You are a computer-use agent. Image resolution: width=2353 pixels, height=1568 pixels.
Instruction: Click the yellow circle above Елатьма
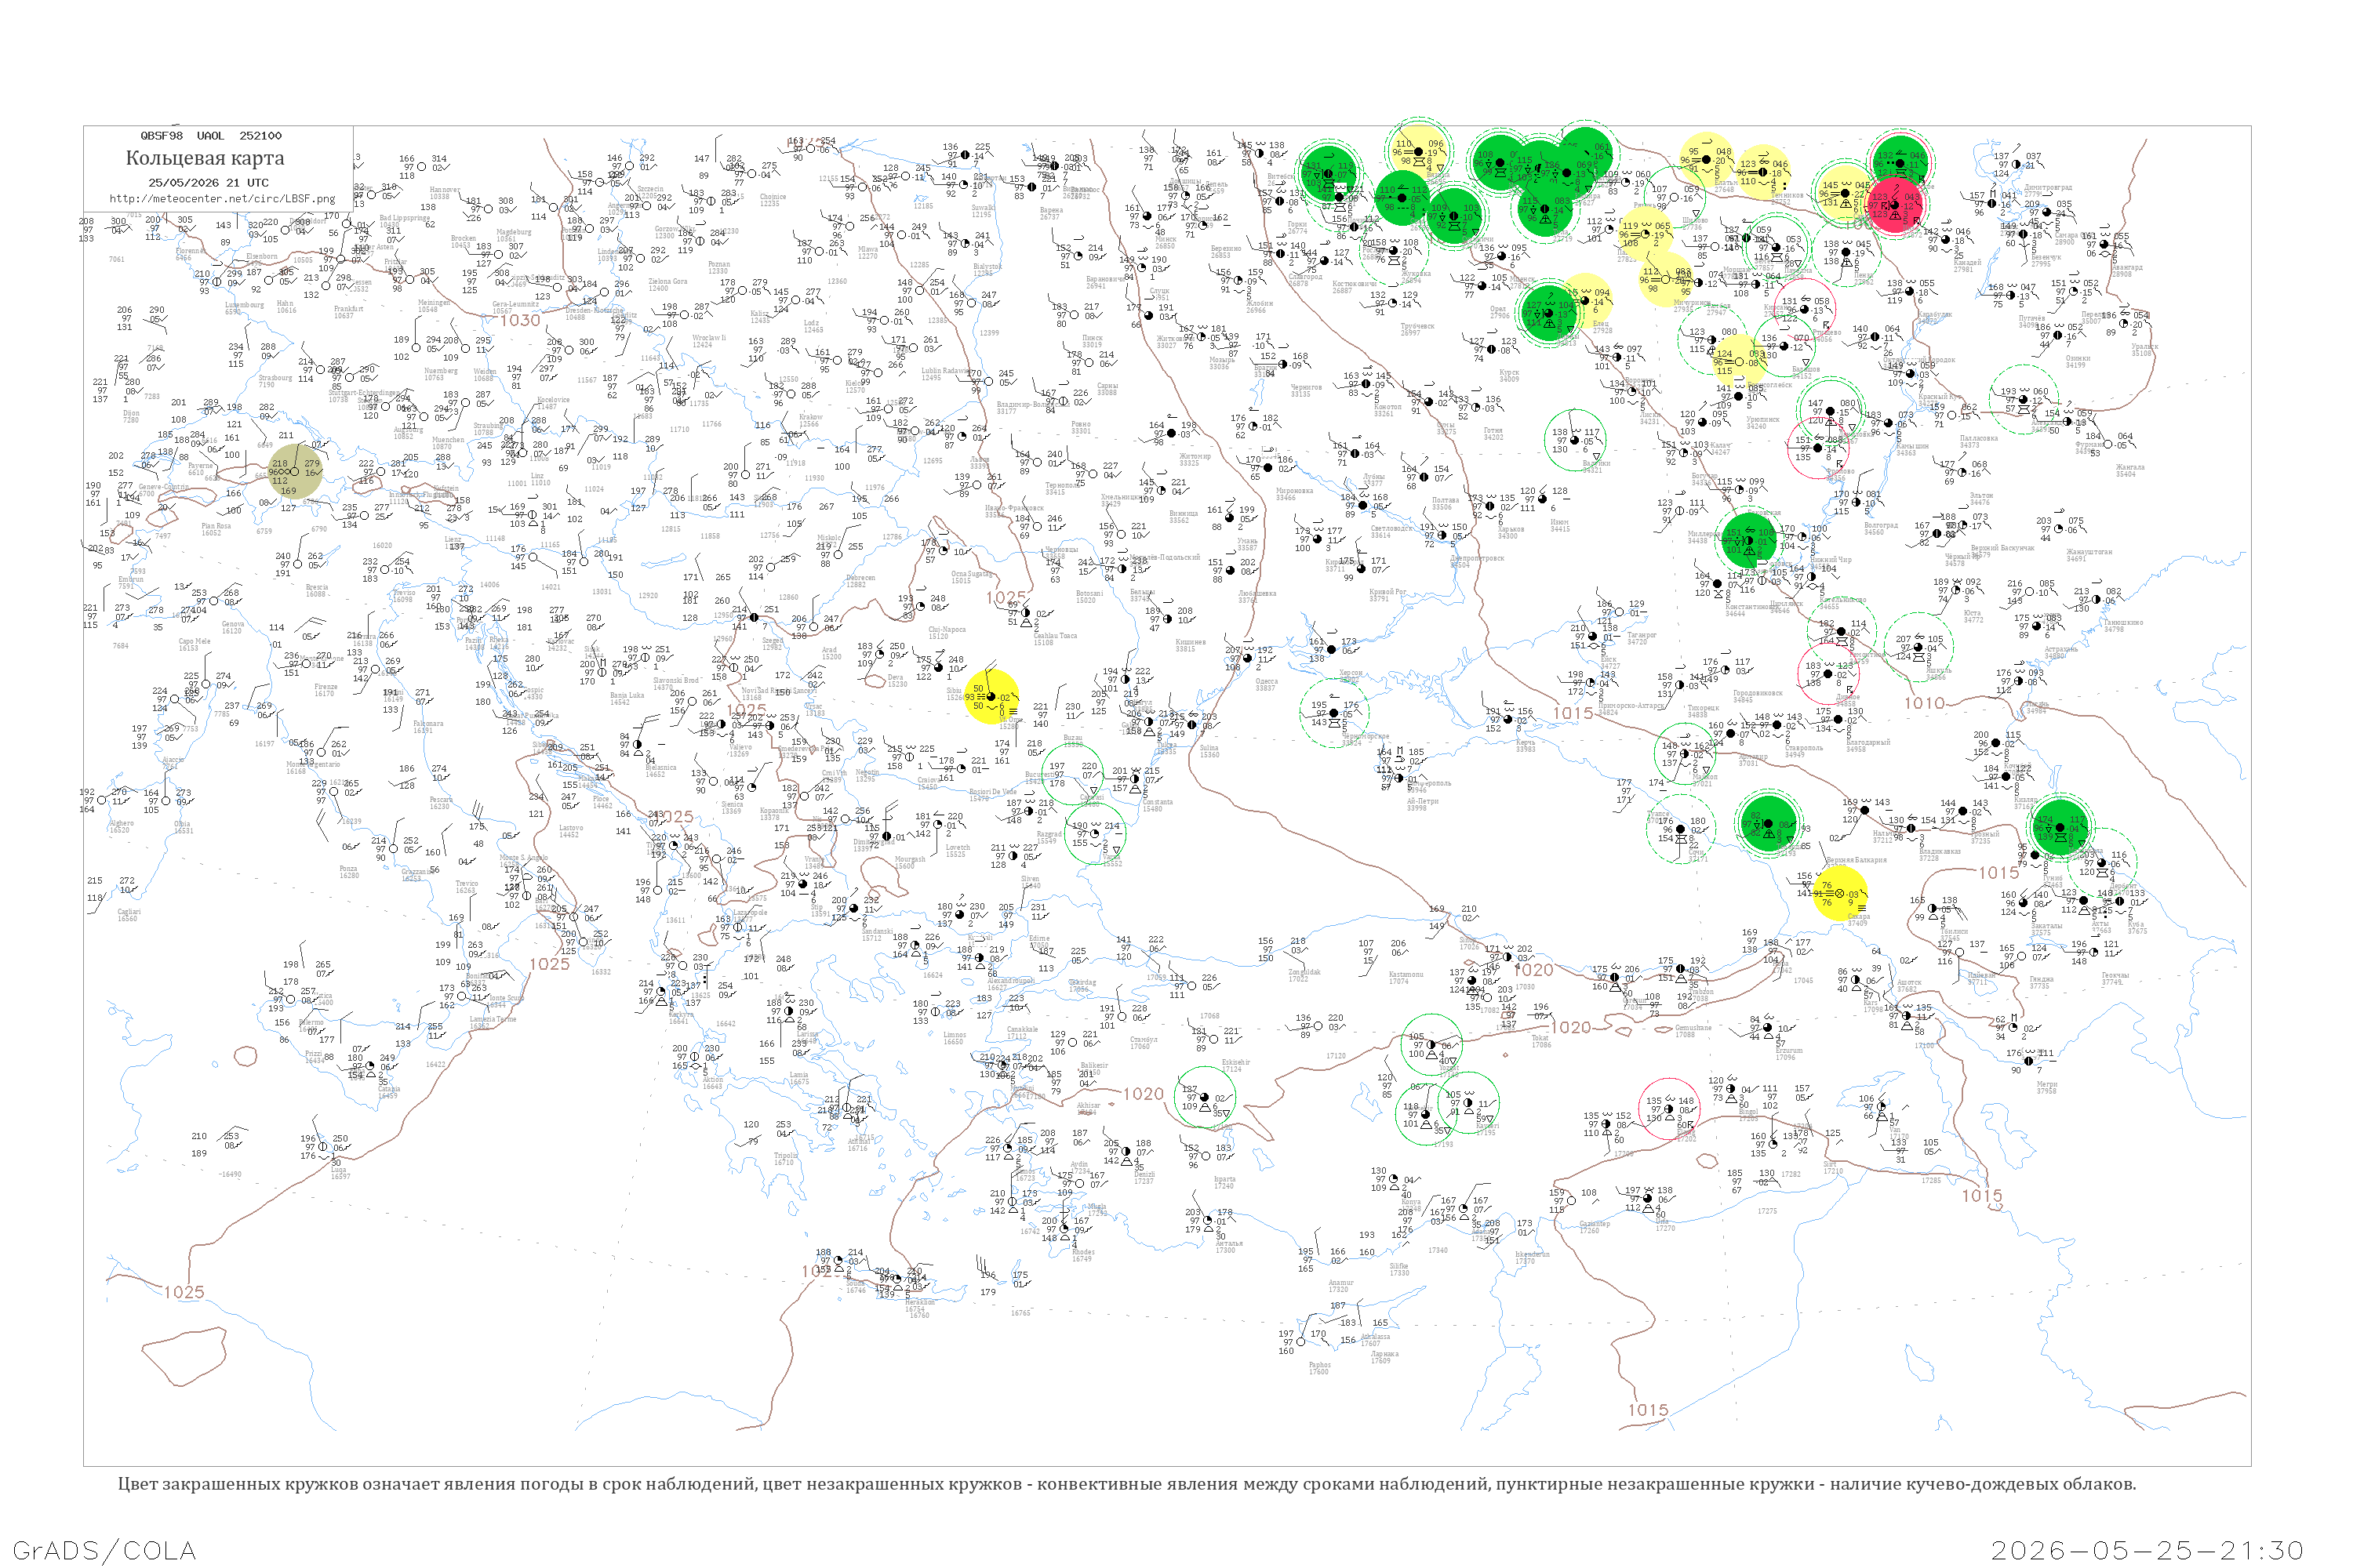1707,158
